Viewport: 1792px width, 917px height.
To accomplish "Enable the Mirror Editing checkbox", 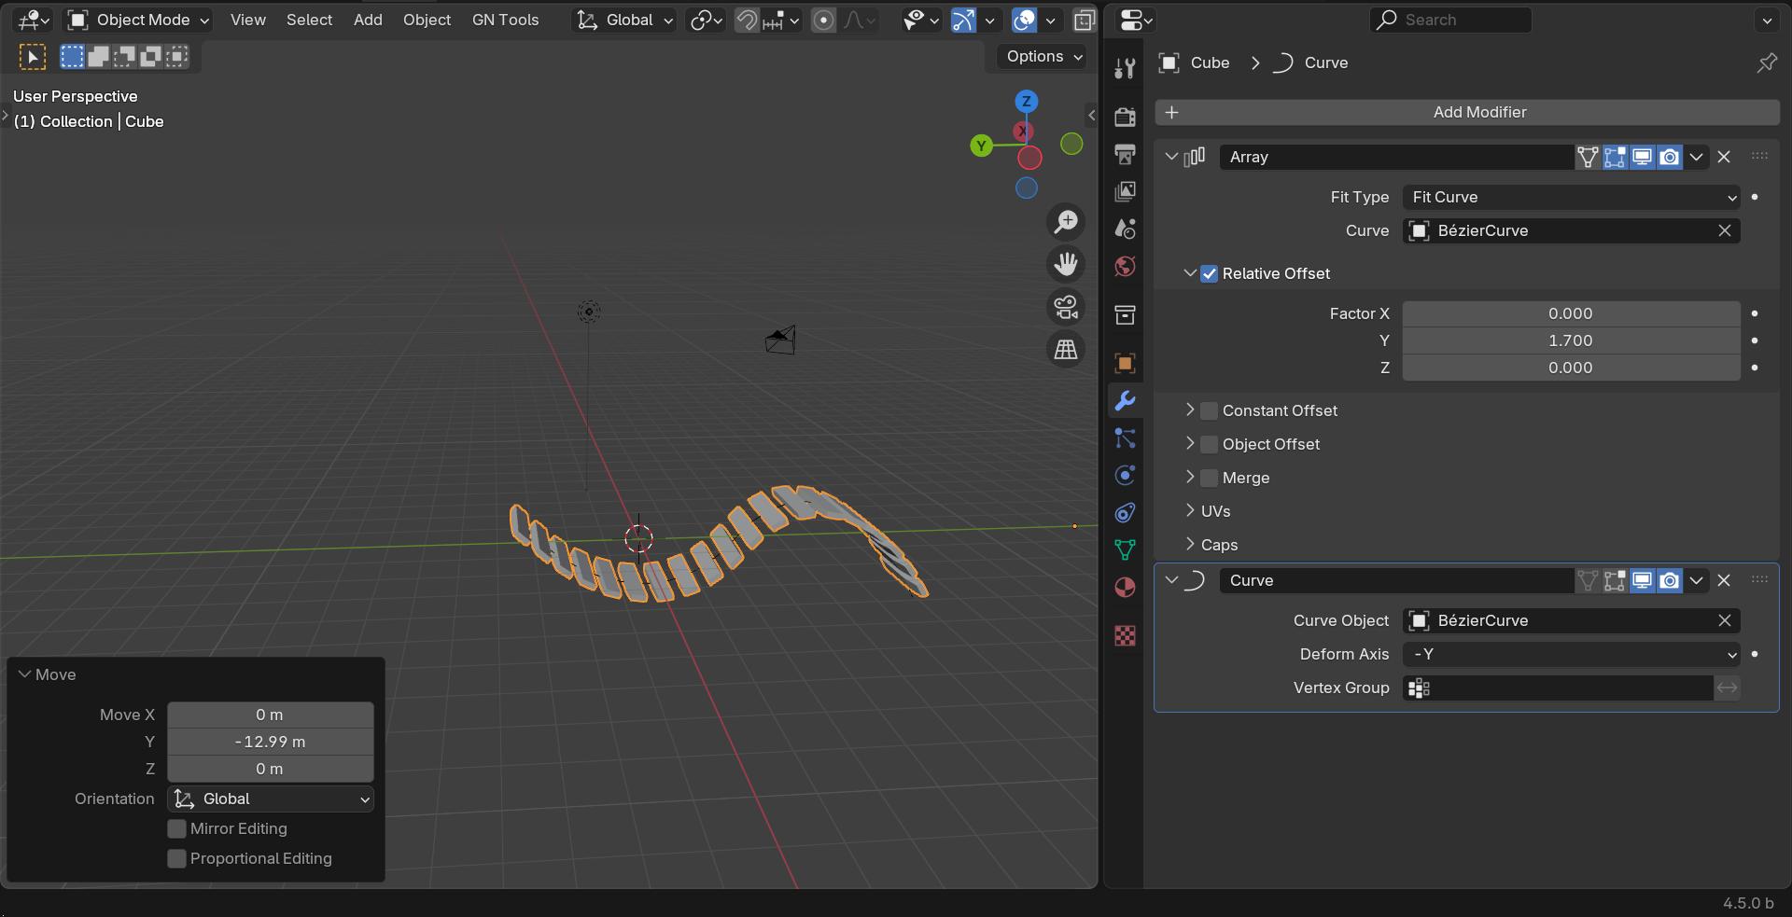I will tap(176, 828).
